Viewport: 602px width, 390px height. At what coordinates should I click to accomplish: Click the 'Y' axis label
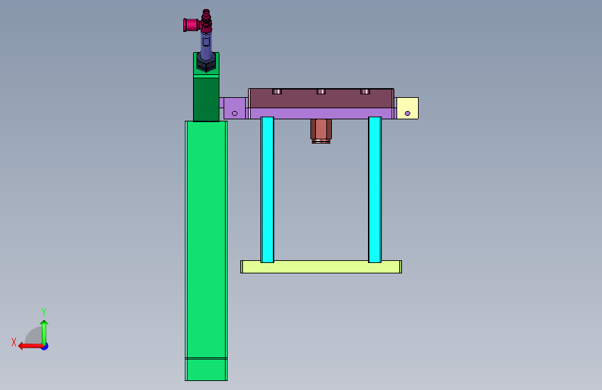click(x=44, y=312)
